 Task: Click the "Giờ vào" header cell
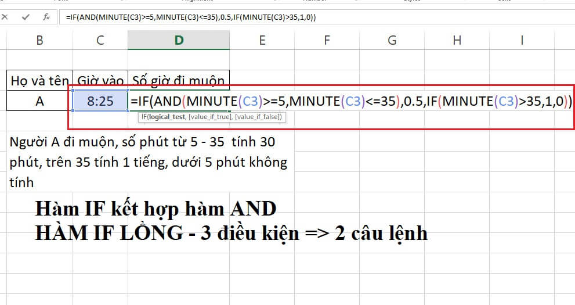point(100,80)
